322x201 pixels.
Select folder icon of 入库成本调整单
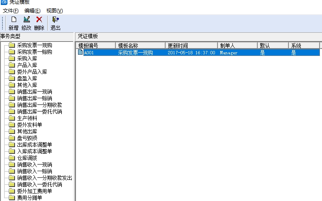point(12,151)
